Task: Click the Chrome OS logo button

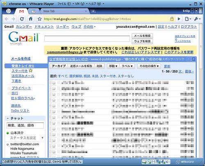Action: (x=8, y=11)
